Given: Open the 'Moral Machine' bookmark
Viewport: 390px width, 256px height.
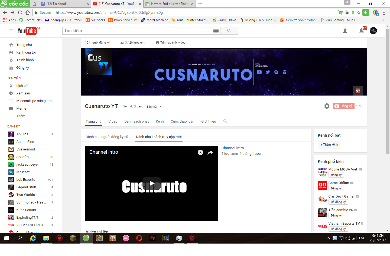Looking at the screenshot, I should (154, 20).
